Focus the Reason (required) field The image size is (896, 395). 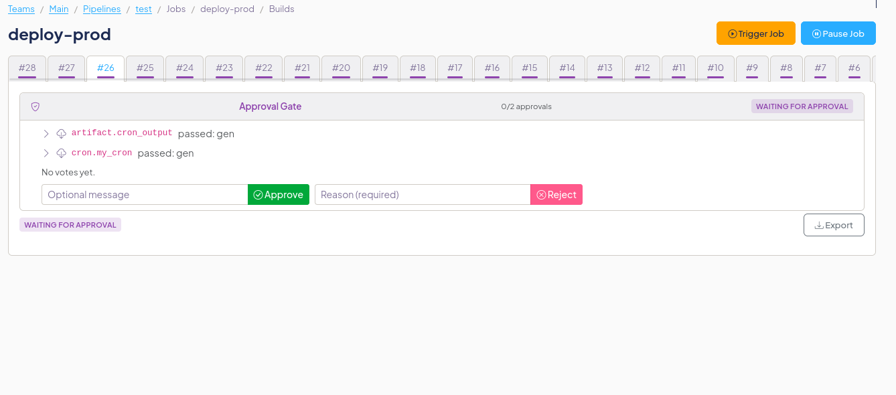point(423,195)
